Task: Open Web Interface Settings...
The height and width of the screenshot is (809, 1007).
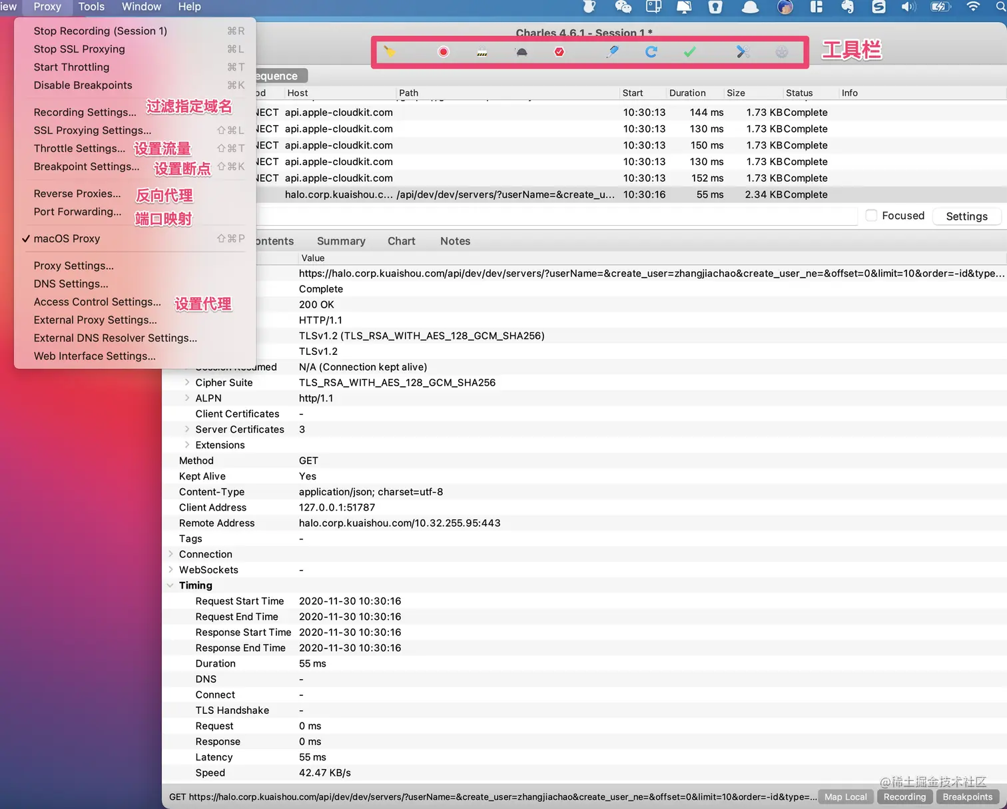Action: coord(135,356)
